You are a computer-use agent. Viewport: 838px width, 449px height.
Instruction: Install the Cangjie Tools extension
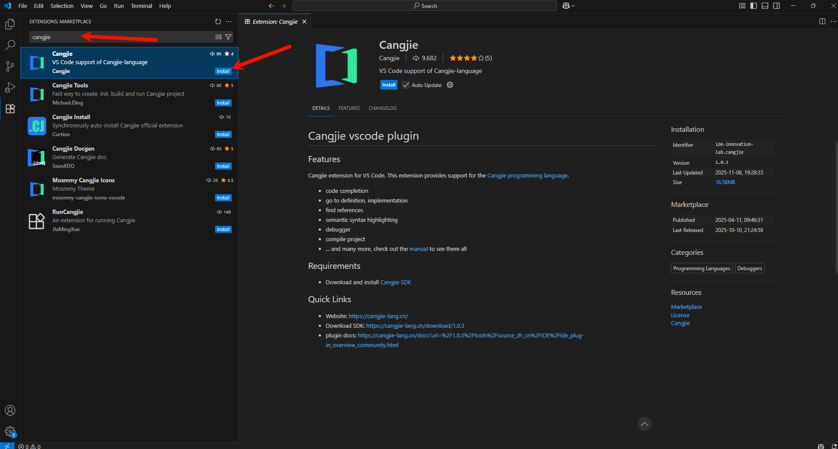pyautogui.click(x=223, y=103)
